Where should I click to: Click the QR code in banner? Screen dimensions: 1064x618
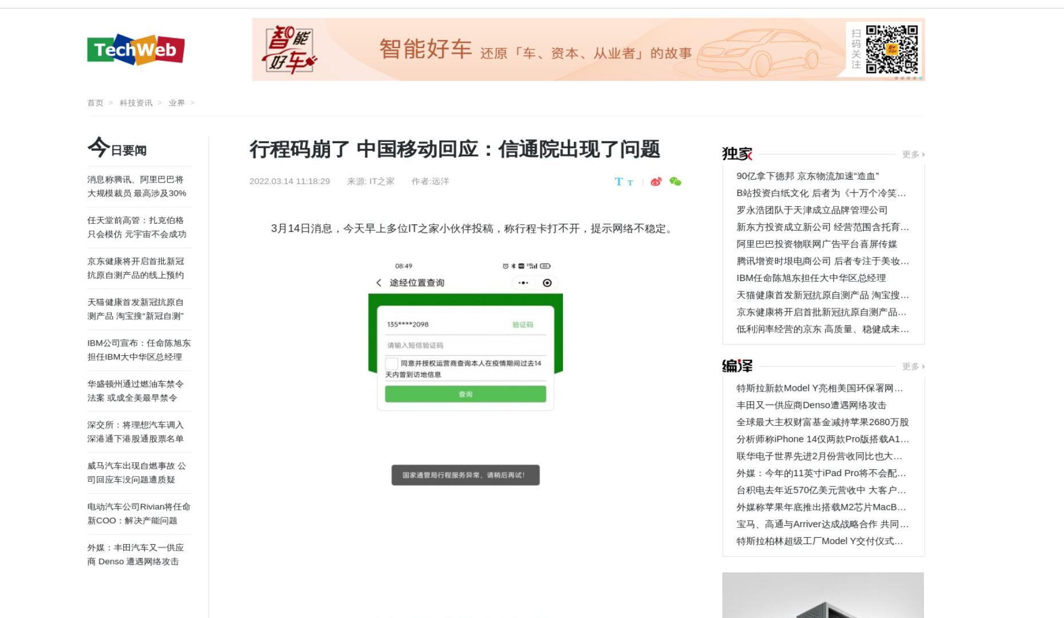pyautogui.click(x=892, y=49)
